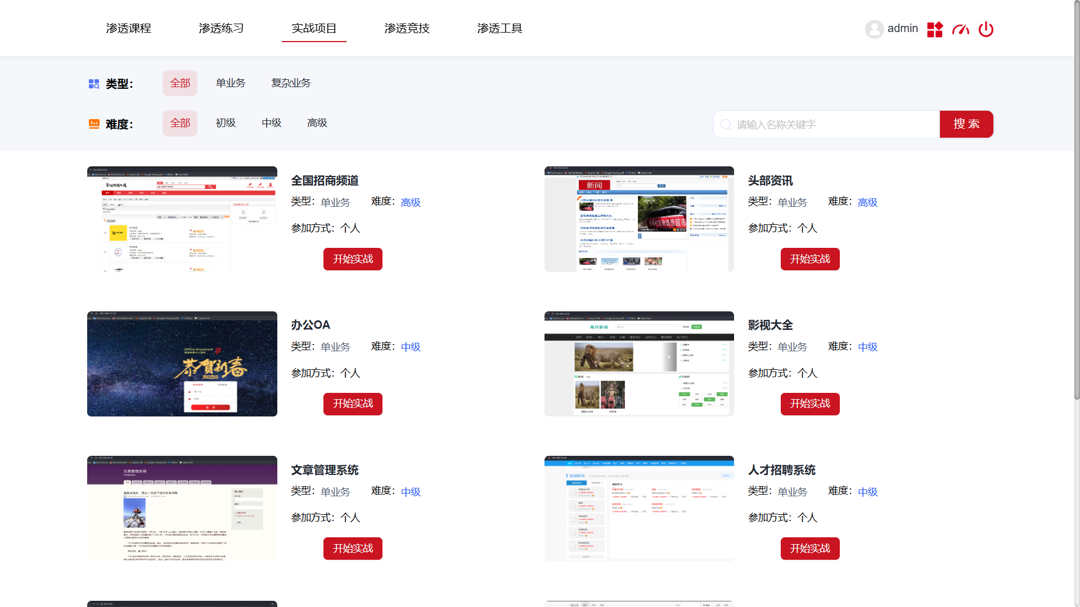Click 高级 difficulty on 全国招商频道
Viewport: 1080px width, 607px height.
(411, 202)
